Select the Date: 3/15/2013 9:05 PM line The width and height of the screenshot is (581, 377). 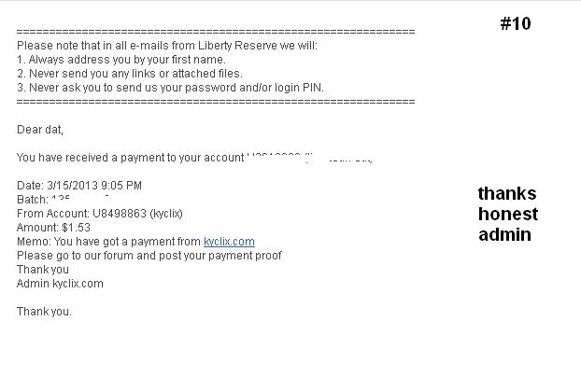tap(79, 186)
